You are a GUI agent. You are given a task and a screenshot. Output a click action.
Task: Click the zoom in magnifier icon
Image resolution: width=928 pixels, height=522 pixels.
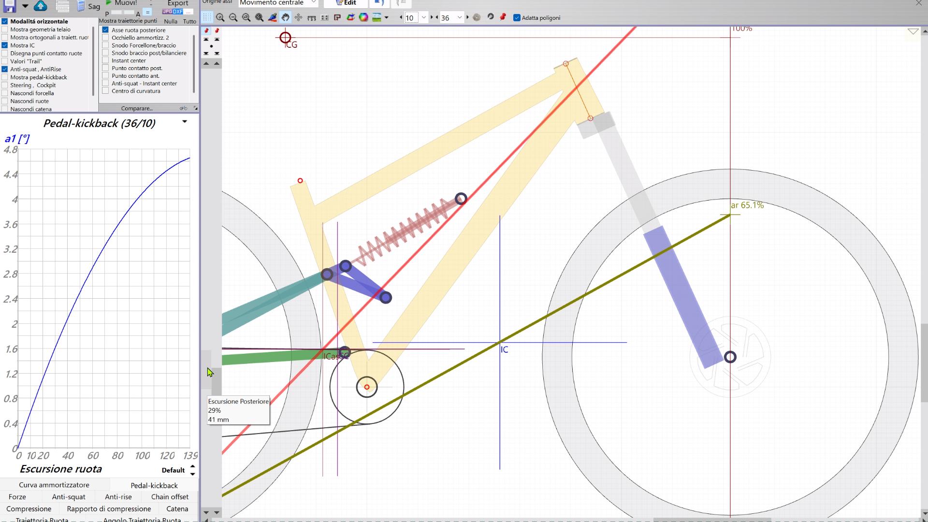pyautogui.click(x=220, y=17)
